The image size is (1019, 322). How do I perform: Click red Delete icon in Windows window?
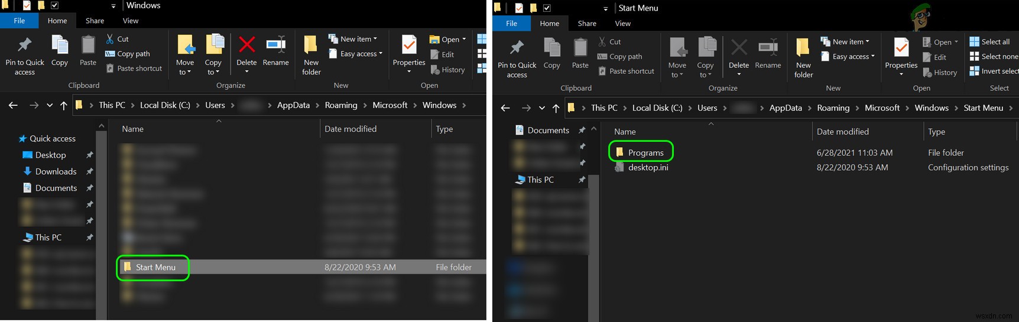coord(246,45)
